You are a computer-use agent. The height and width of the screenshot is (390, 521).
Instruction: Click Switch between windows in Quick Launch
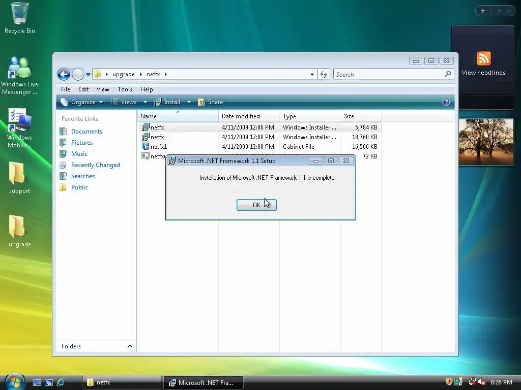point(49,383)
